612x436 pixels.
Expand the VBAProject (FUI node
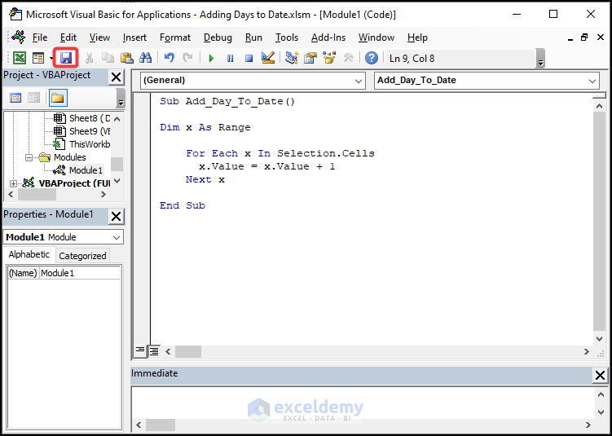[x=13, y=183]
